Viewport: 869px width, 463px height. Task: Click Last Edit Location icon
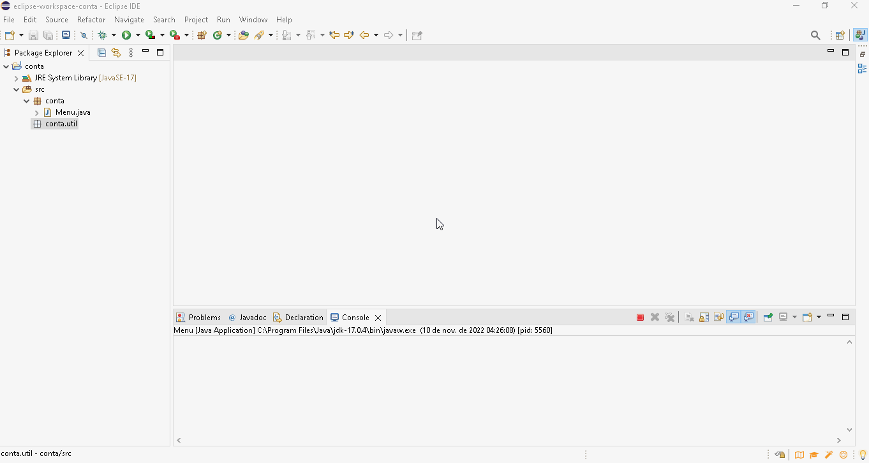coord(334,35)
